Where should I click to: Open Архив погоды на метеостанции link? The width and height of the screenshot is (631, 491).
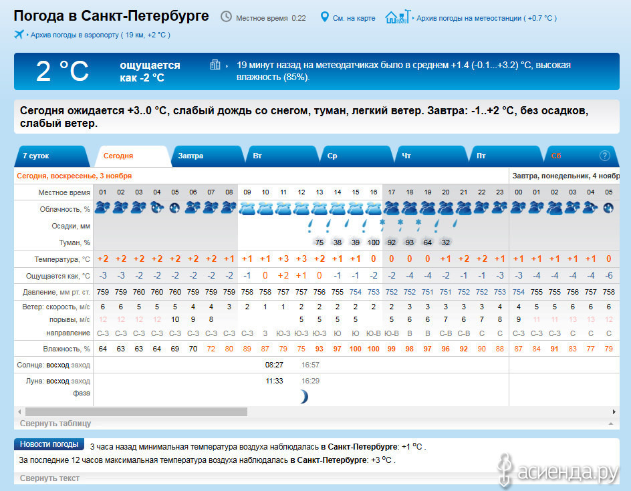tap(487, 18)
